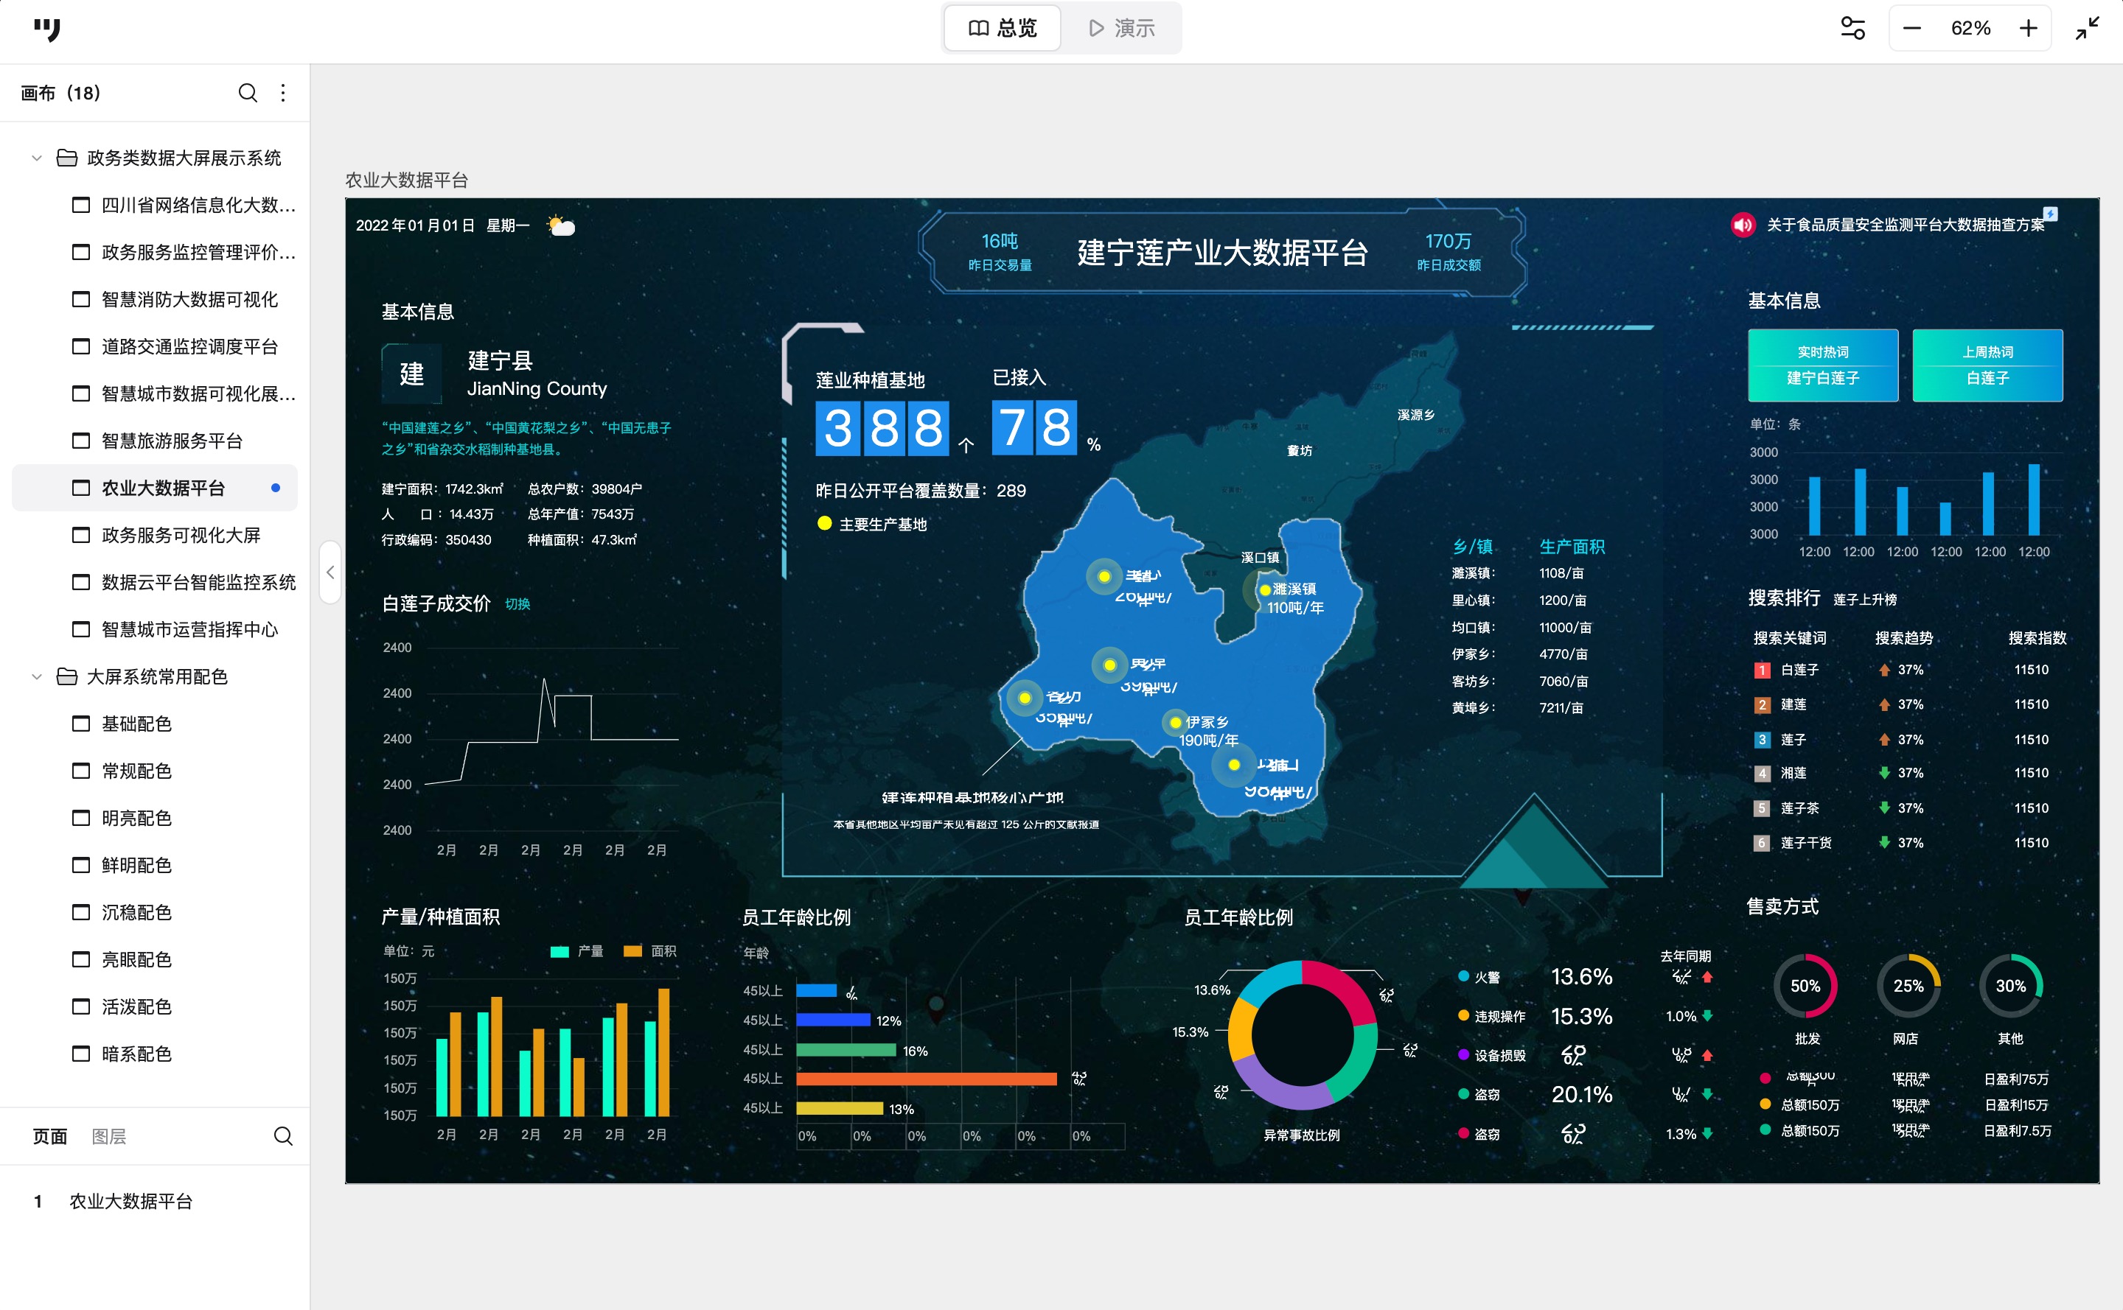Open 道路交通监控调度平台 canvas
The width and height of the screenshot is (2123, 1310).
[x=154, y=346]
